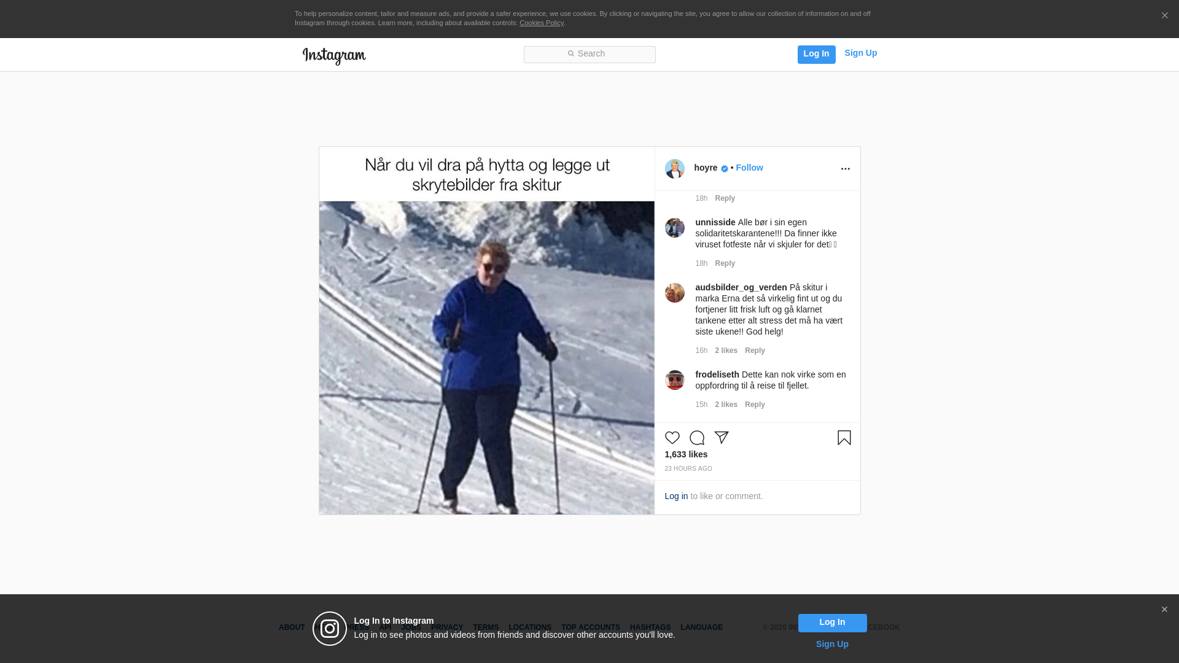Open the PRIVACY footer link

pyautogui.click(x=446, y=628)
